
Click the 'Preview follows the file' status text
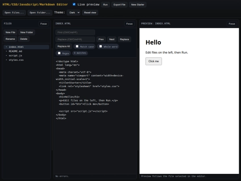click(174, 176)
